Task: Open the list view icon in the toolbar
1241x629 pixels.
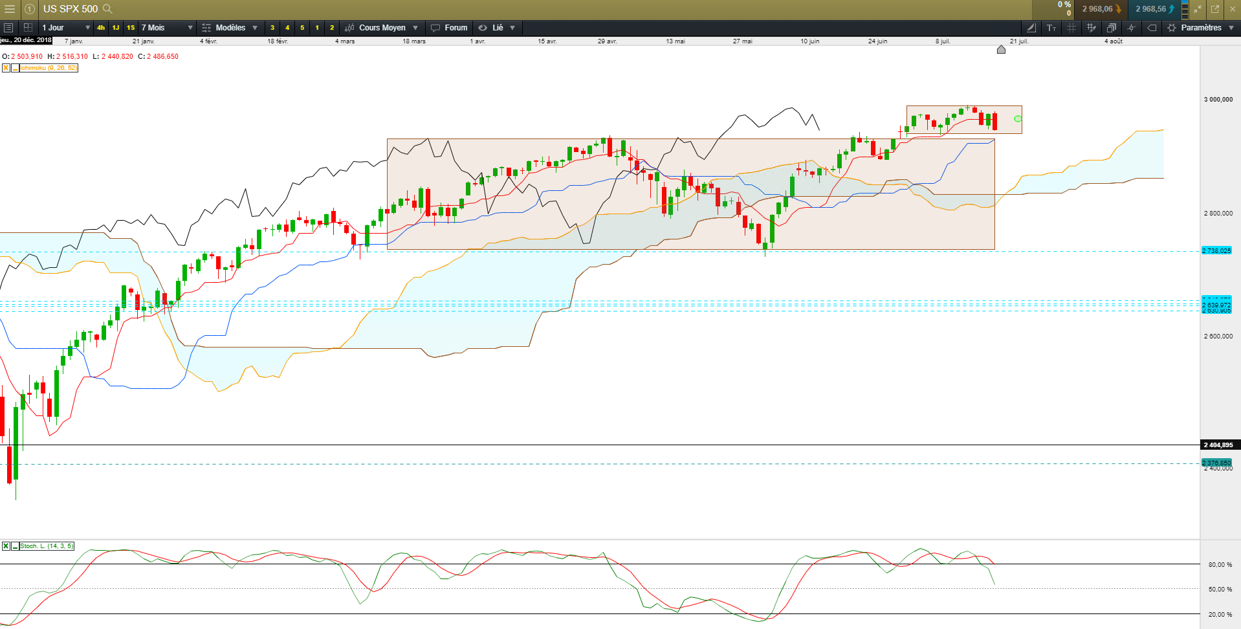Action: (x=8, y=28)
